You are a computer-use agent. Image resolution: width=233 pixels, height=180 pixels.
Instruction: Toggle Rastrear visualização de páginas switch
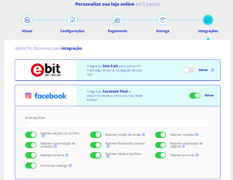(x=161, y=145)
